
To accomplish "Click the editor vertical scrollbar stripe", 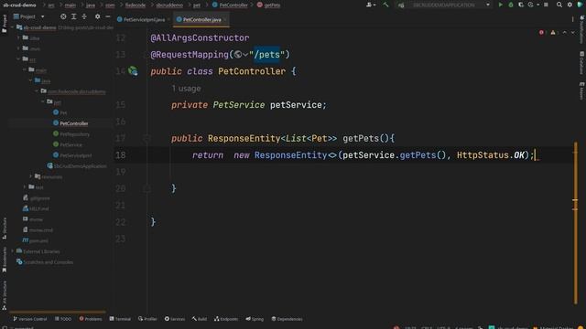I will pyautogui.click(x=576, y=222).
